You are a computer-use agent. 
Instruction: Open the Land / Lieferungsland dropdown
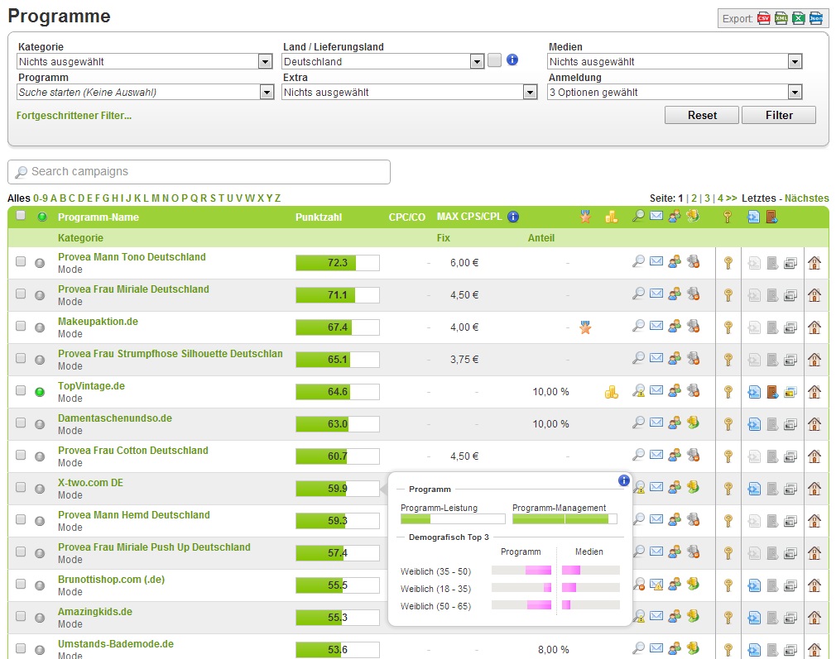[382, 62]
